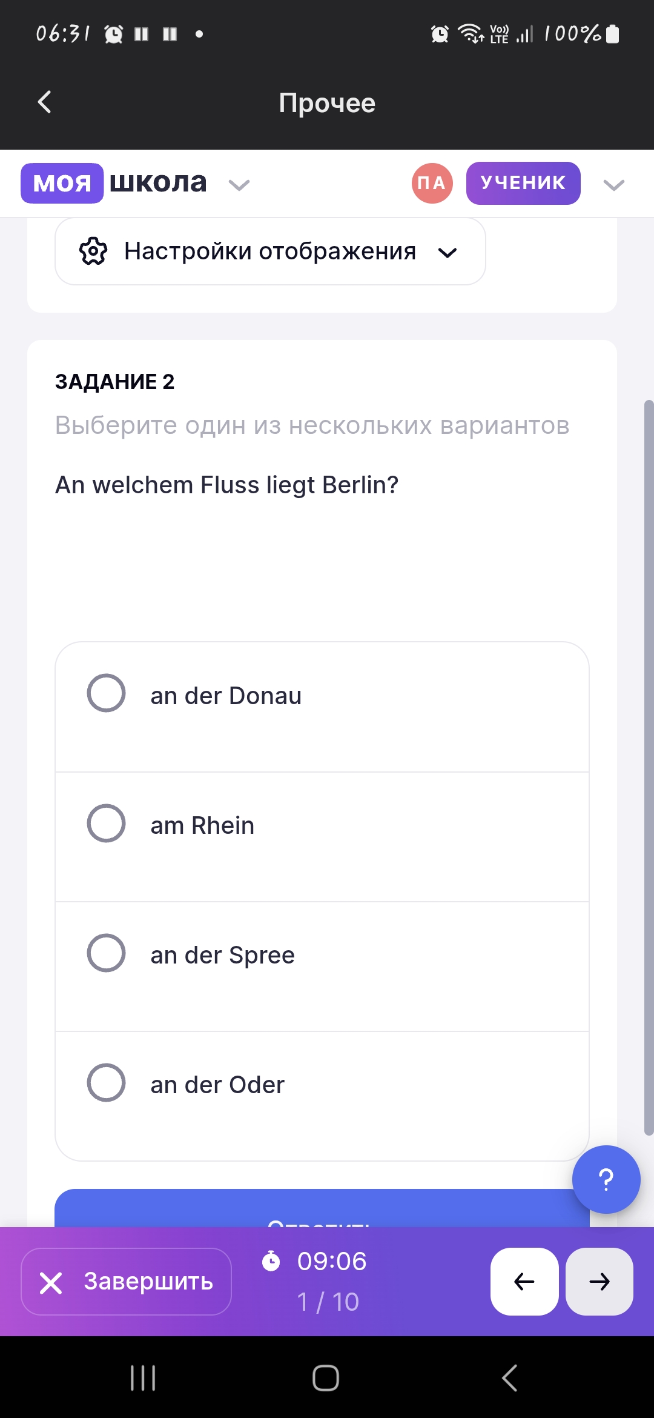Expand chevron next to Моя школа logo
The image size is (654, 1418).
point(239,184)
